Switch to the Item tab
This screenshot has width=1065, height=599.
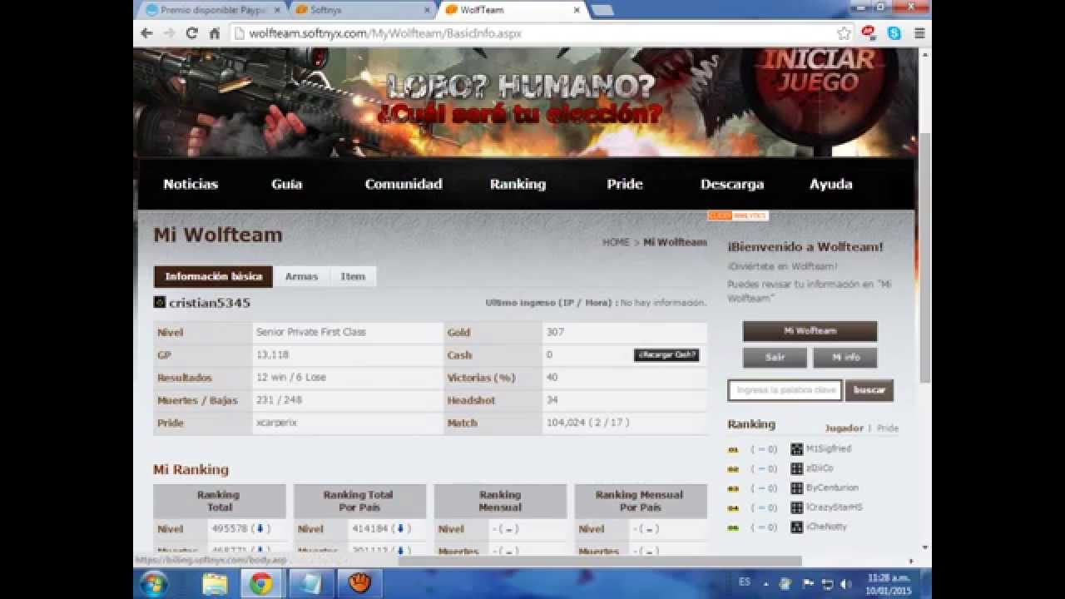[353, 276]
